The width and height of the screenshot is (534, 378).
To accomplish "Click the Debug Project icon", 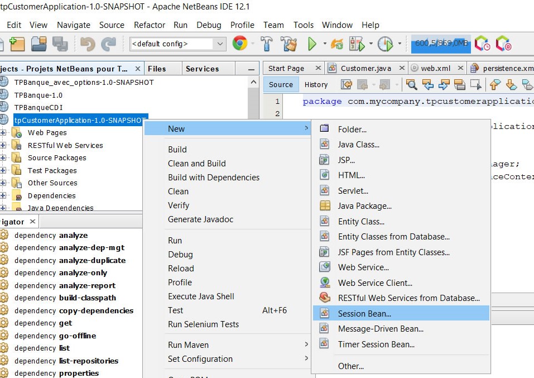I will (x=357, y=44).
